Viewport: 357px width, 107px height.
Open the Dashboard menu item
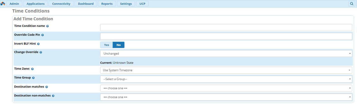coord(86,4)
